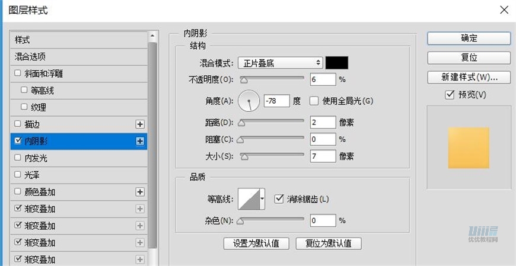Click 新建样式(W)... button

[x=469, y=78]
